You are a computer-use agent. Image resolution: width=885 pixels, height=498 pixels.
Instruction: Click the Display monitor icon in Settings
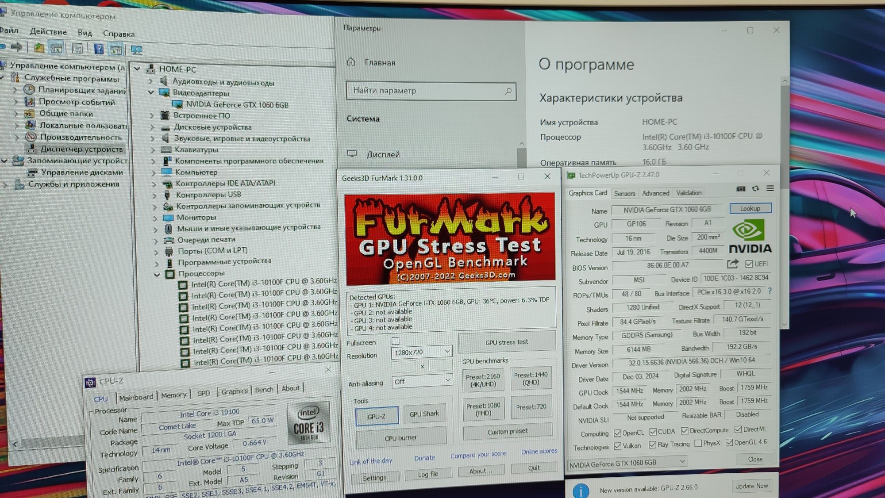[x=352, y=154]
